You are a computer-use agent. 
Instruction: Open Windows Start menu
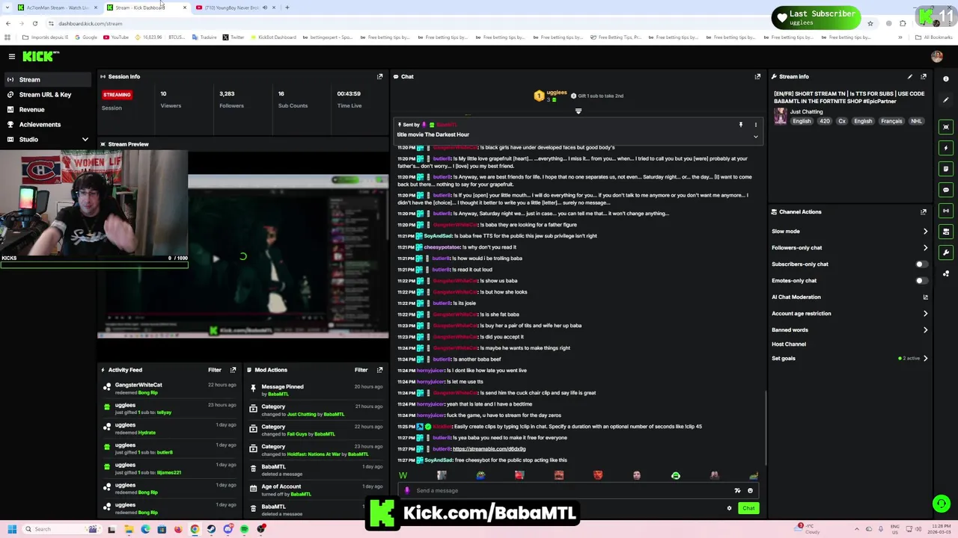12,529
